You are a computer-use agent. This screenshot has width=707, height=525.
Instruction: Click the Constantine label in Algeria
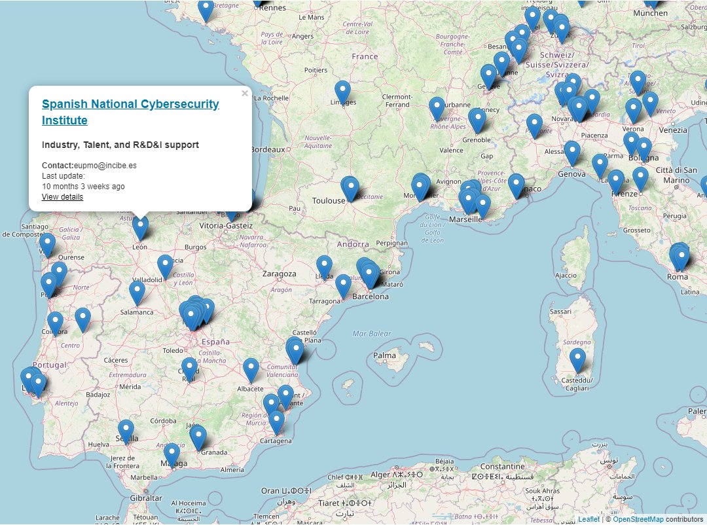502,466
